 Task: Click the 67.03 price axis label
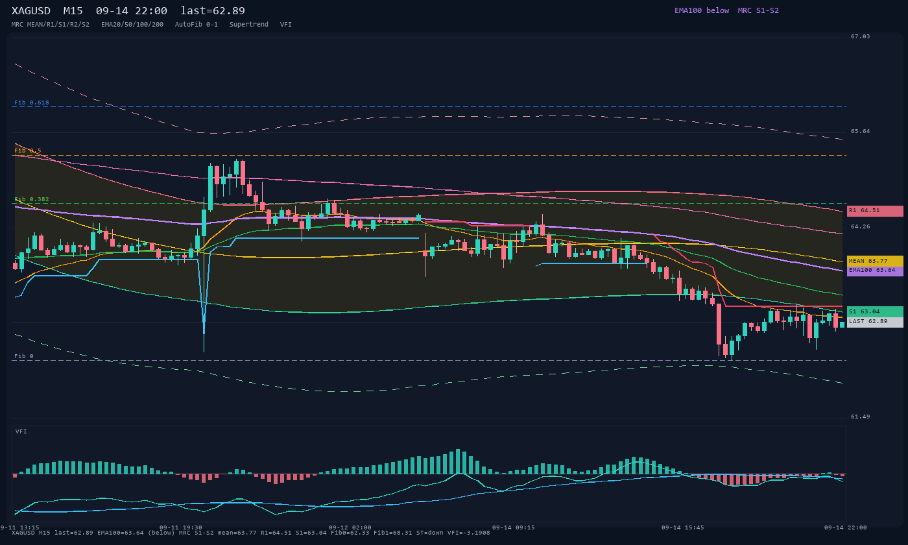(861, 36)
